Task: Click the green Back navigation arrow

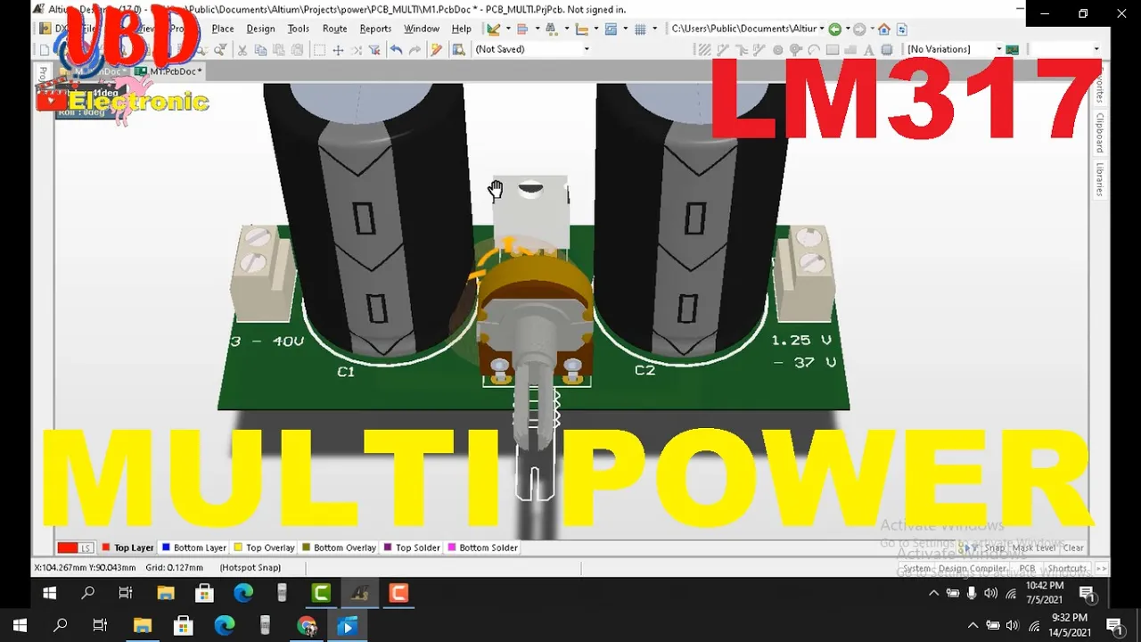Action: click(x=835, y=29)
